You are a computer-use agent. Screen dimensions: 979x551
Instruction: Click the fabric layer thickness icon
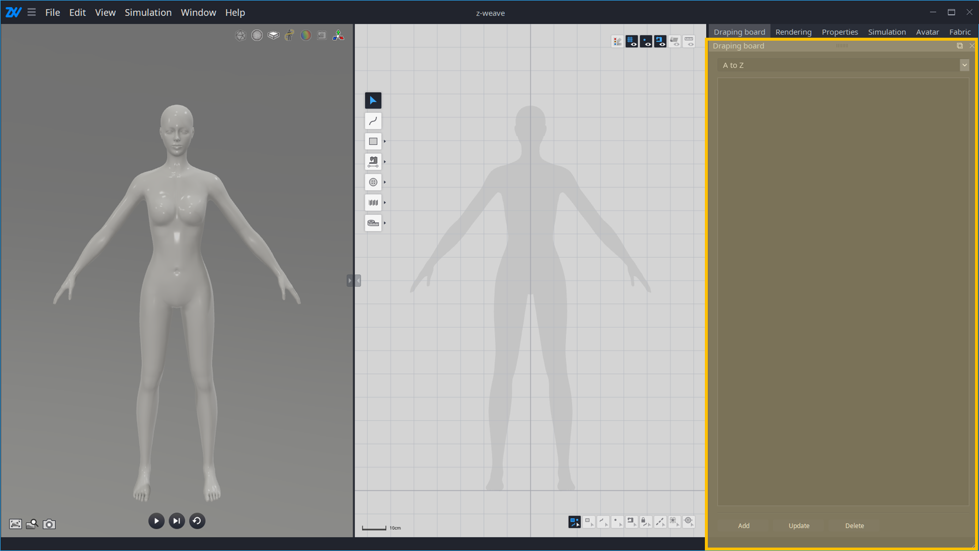[273, 35]
